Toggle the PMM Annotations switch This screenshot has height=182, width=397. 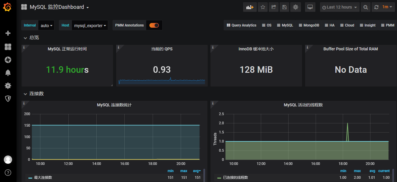click(154, 25)
